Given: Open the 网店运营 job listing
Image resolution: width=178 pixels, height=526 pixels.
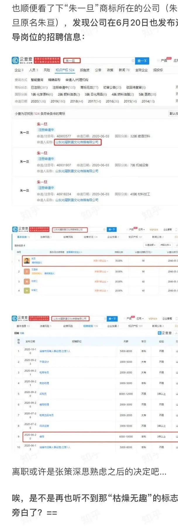Looking at the screenshot, I should (44, 426).
